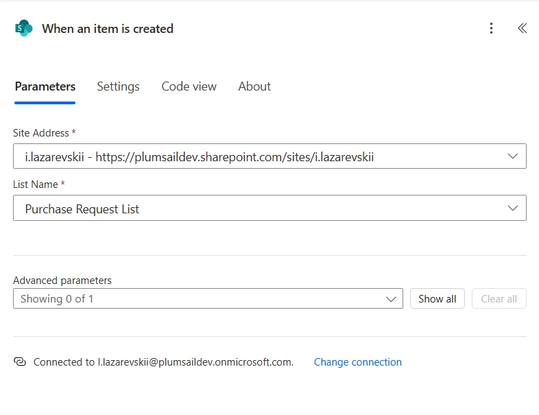Click the Site Address dropdown chevron
This screenshot has width=539, height=415.
[512, 156]
